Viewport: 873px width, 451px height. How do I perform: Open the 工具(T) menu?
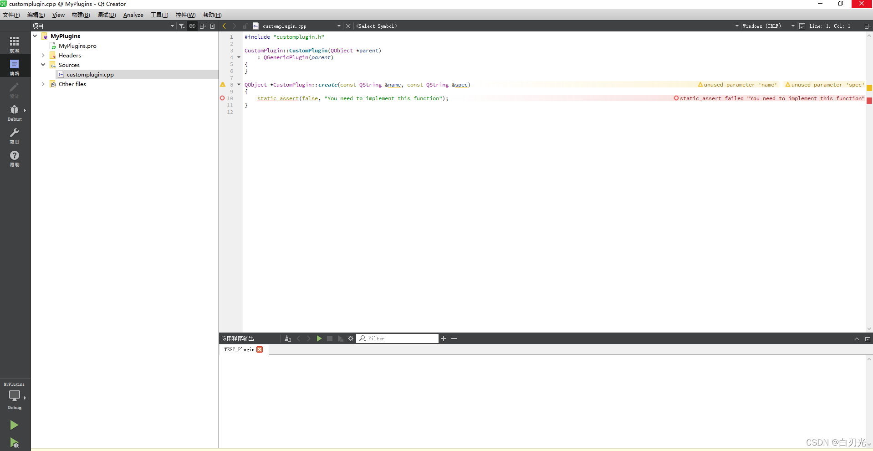159,15
